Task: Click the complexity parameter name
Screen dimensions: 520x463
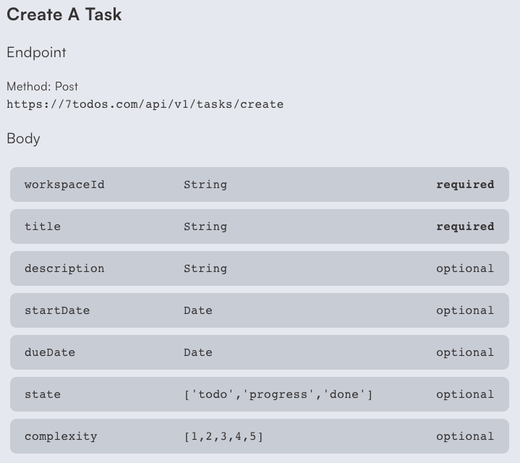Action: [x=61, y=436]
